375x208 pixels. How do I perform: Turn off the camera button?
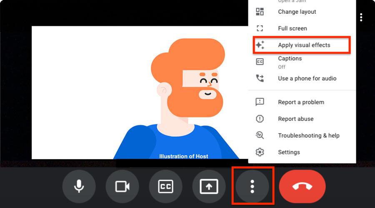(122, 186)
